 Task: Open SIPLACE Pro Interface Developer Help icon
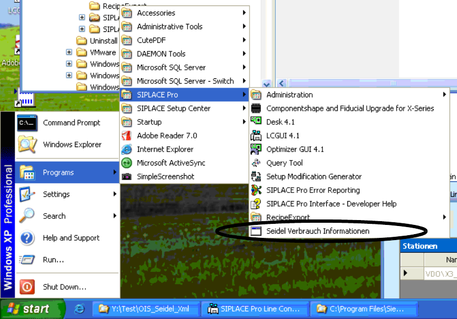256,203
